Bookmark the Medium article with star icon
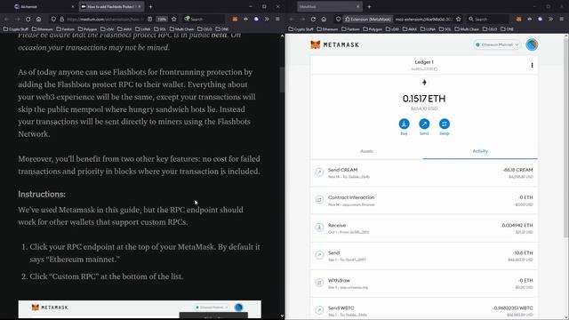 click(174, 19)
